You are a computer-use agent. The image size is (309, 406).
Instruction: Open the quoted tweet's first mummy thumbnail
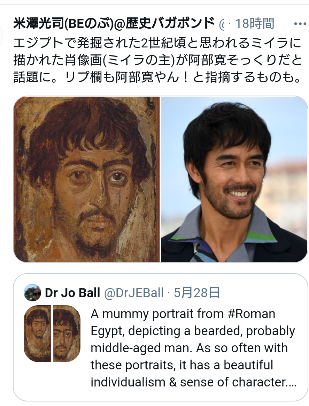pos(37,334)
